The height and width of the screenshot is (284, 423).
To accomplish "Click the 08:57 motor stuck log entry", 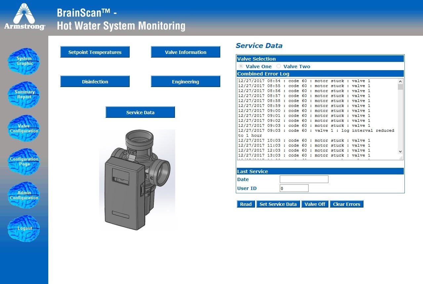I will pos(304,96).
